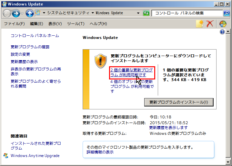Minimize the Windows Update window
This screenshot has width=232, height=166.
point(216,4)
